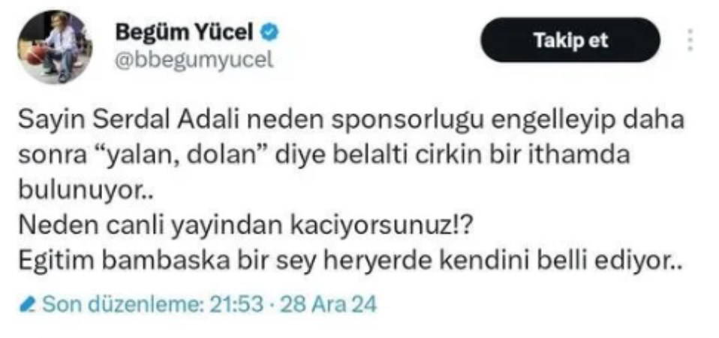Click the 21:53 timestamp

pos(236,304)
